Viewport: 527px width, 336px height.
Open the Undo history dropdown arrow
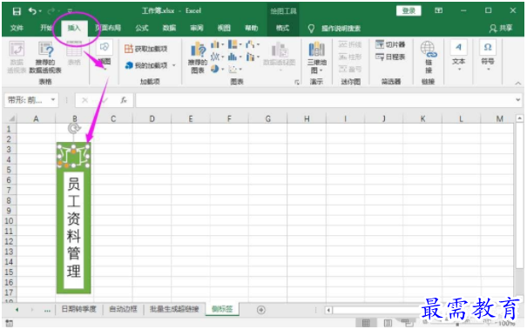tap(40, 11)
